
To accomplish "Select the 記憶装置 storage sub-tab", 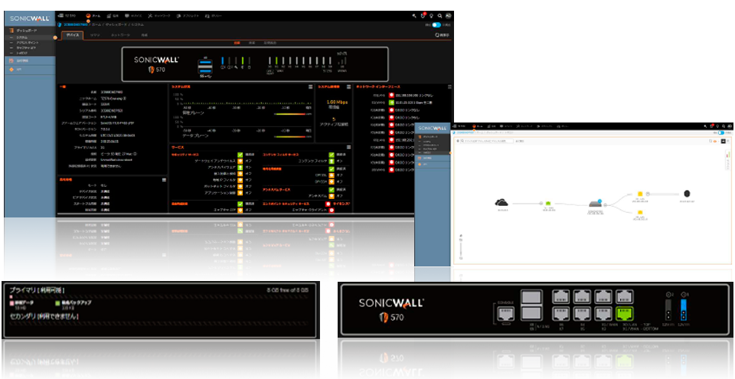I will pyautogui.click(x=270, y=43).
